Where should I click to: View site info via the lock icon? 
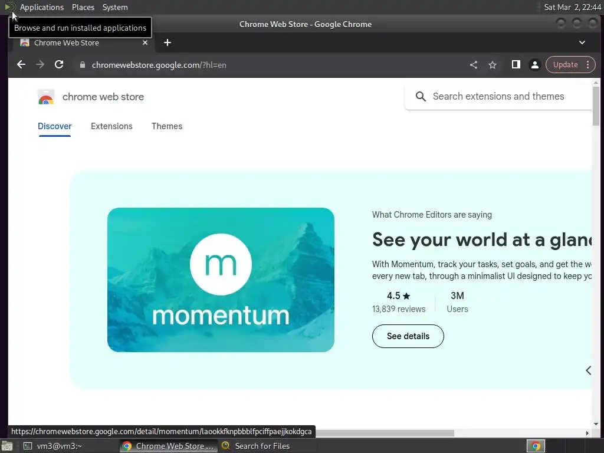click(x=82, y=65)
